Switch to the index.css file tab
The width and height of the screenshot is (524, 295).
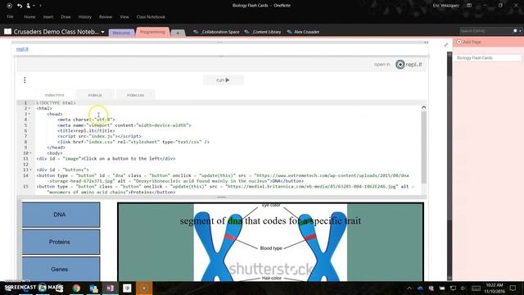click(x=135, y=95)
